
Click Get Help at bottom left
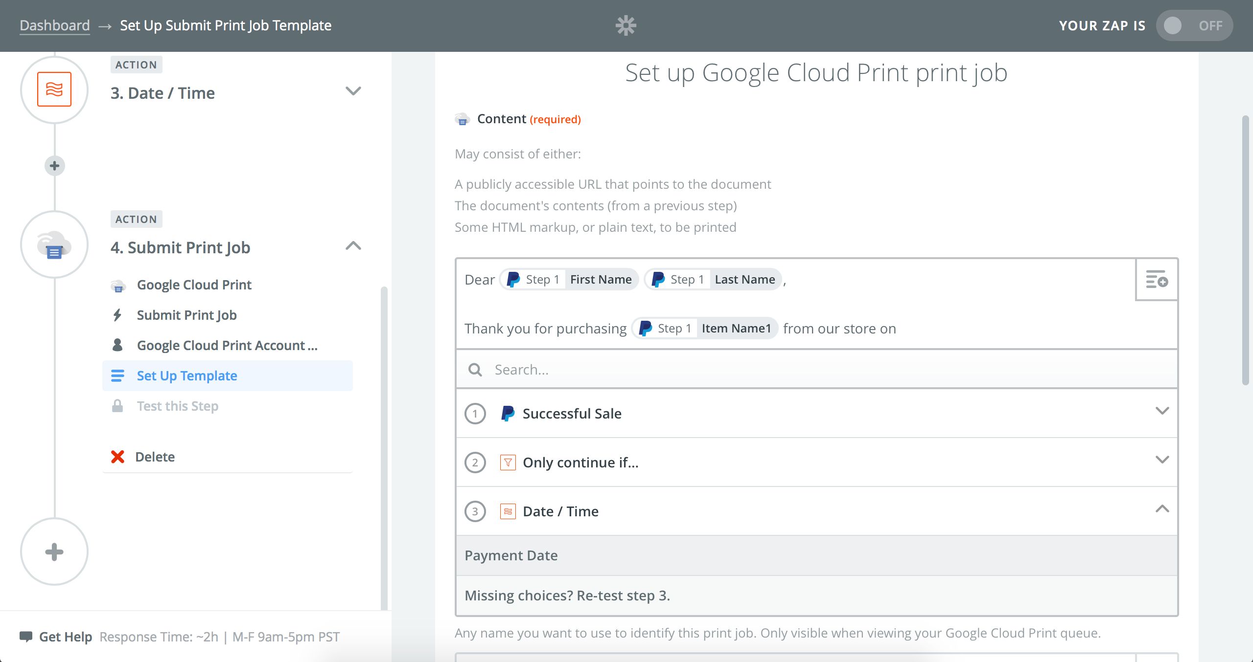(x=65, y=637)
